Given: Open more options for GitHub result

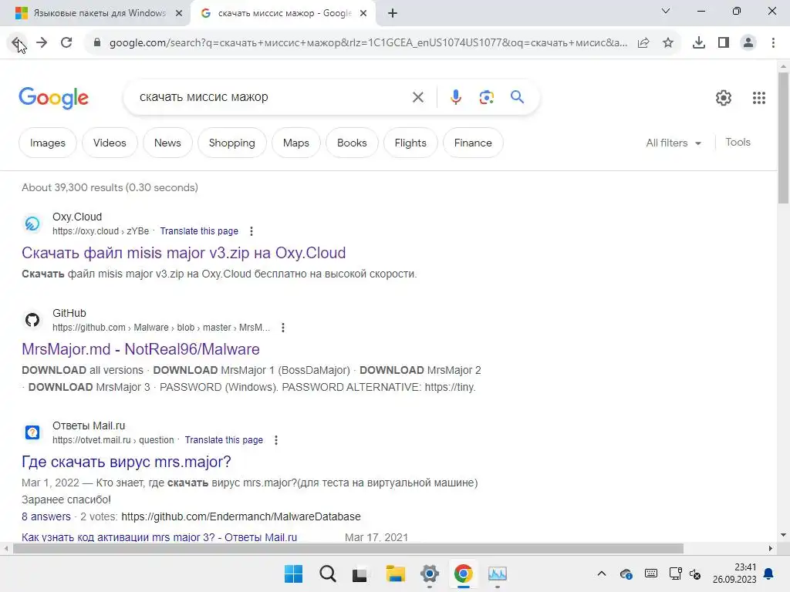Looking at the screenshot, I should [283, 328].
